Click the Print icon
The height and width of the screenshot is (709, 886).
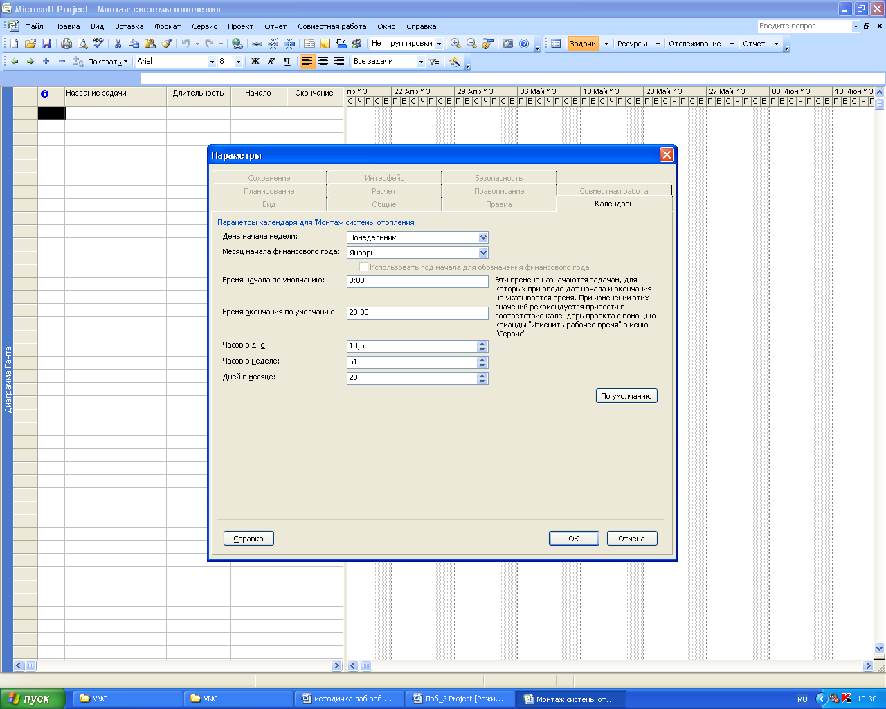click(x=66, y=44)
